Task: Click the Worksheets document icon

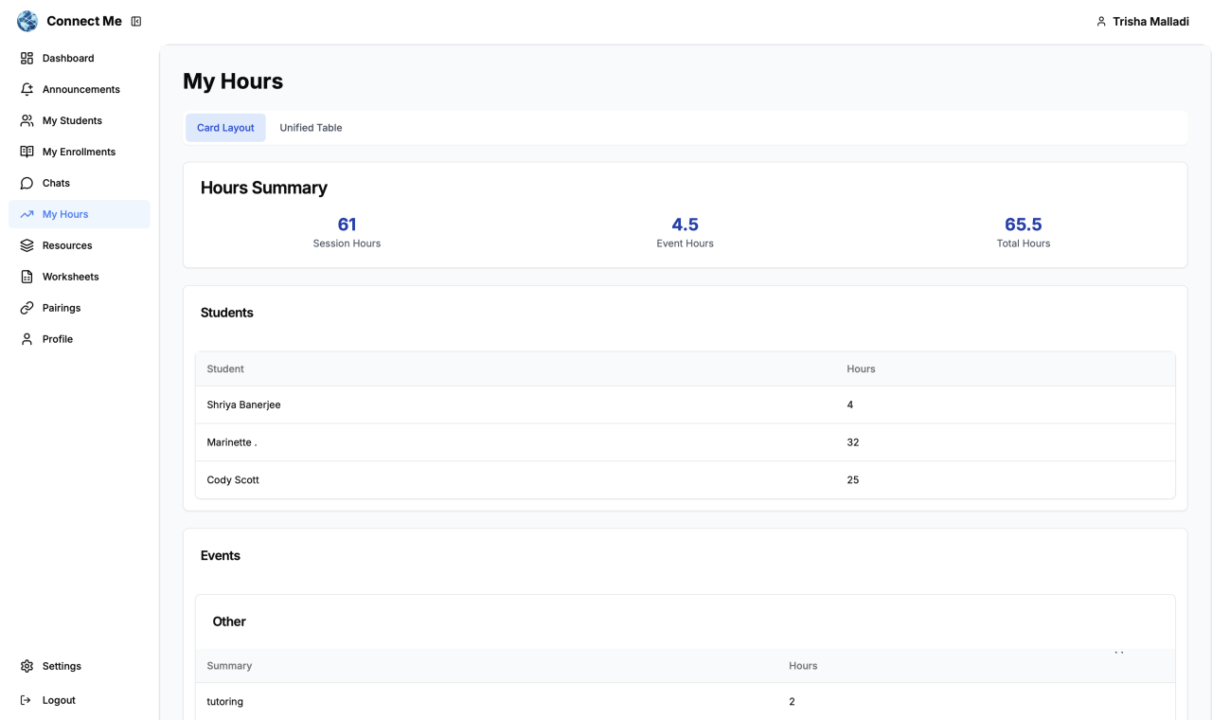Action: (x=27, y=277)
